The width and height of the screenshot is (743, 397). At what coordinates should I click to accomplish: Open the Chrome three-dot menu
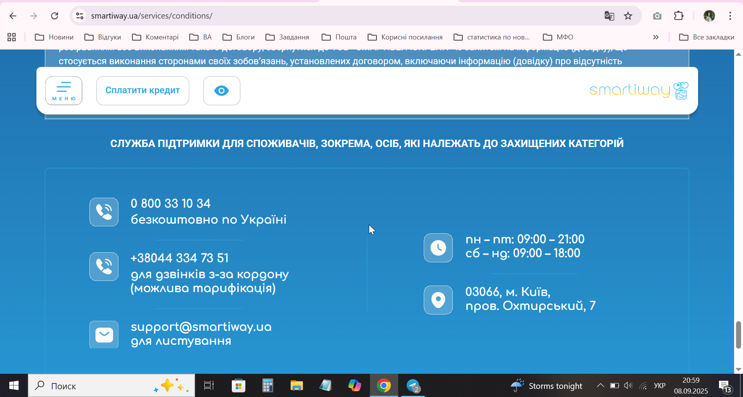(x=730, y=16)
